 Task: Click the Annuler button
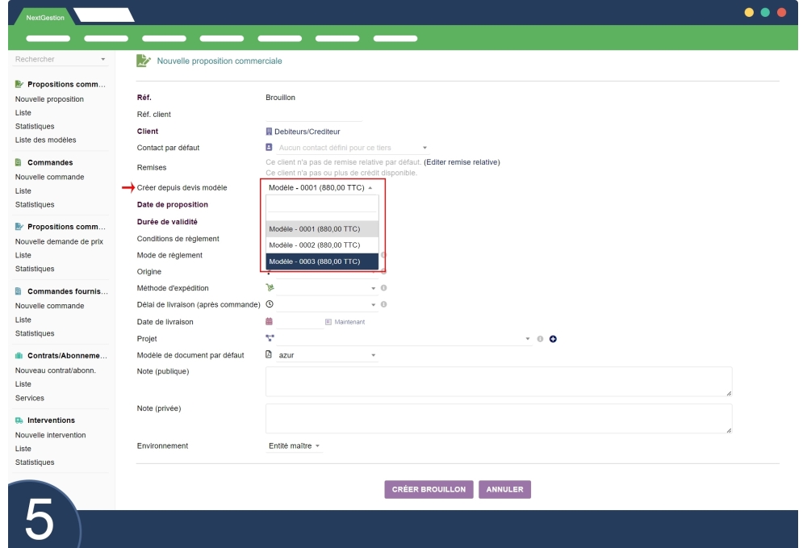pos(504,489)
